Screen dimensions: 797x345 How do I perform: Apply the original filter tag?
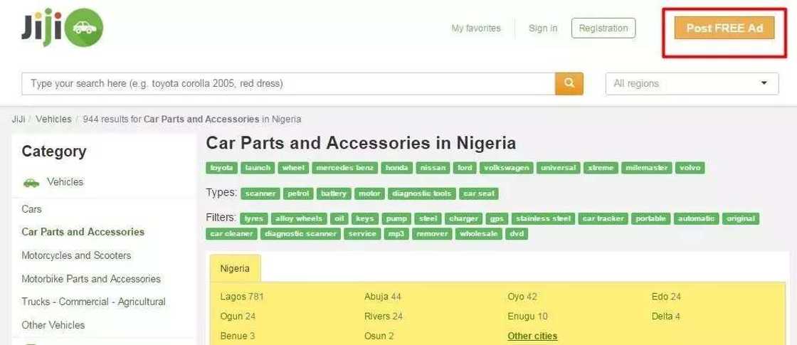pos(741,218)
